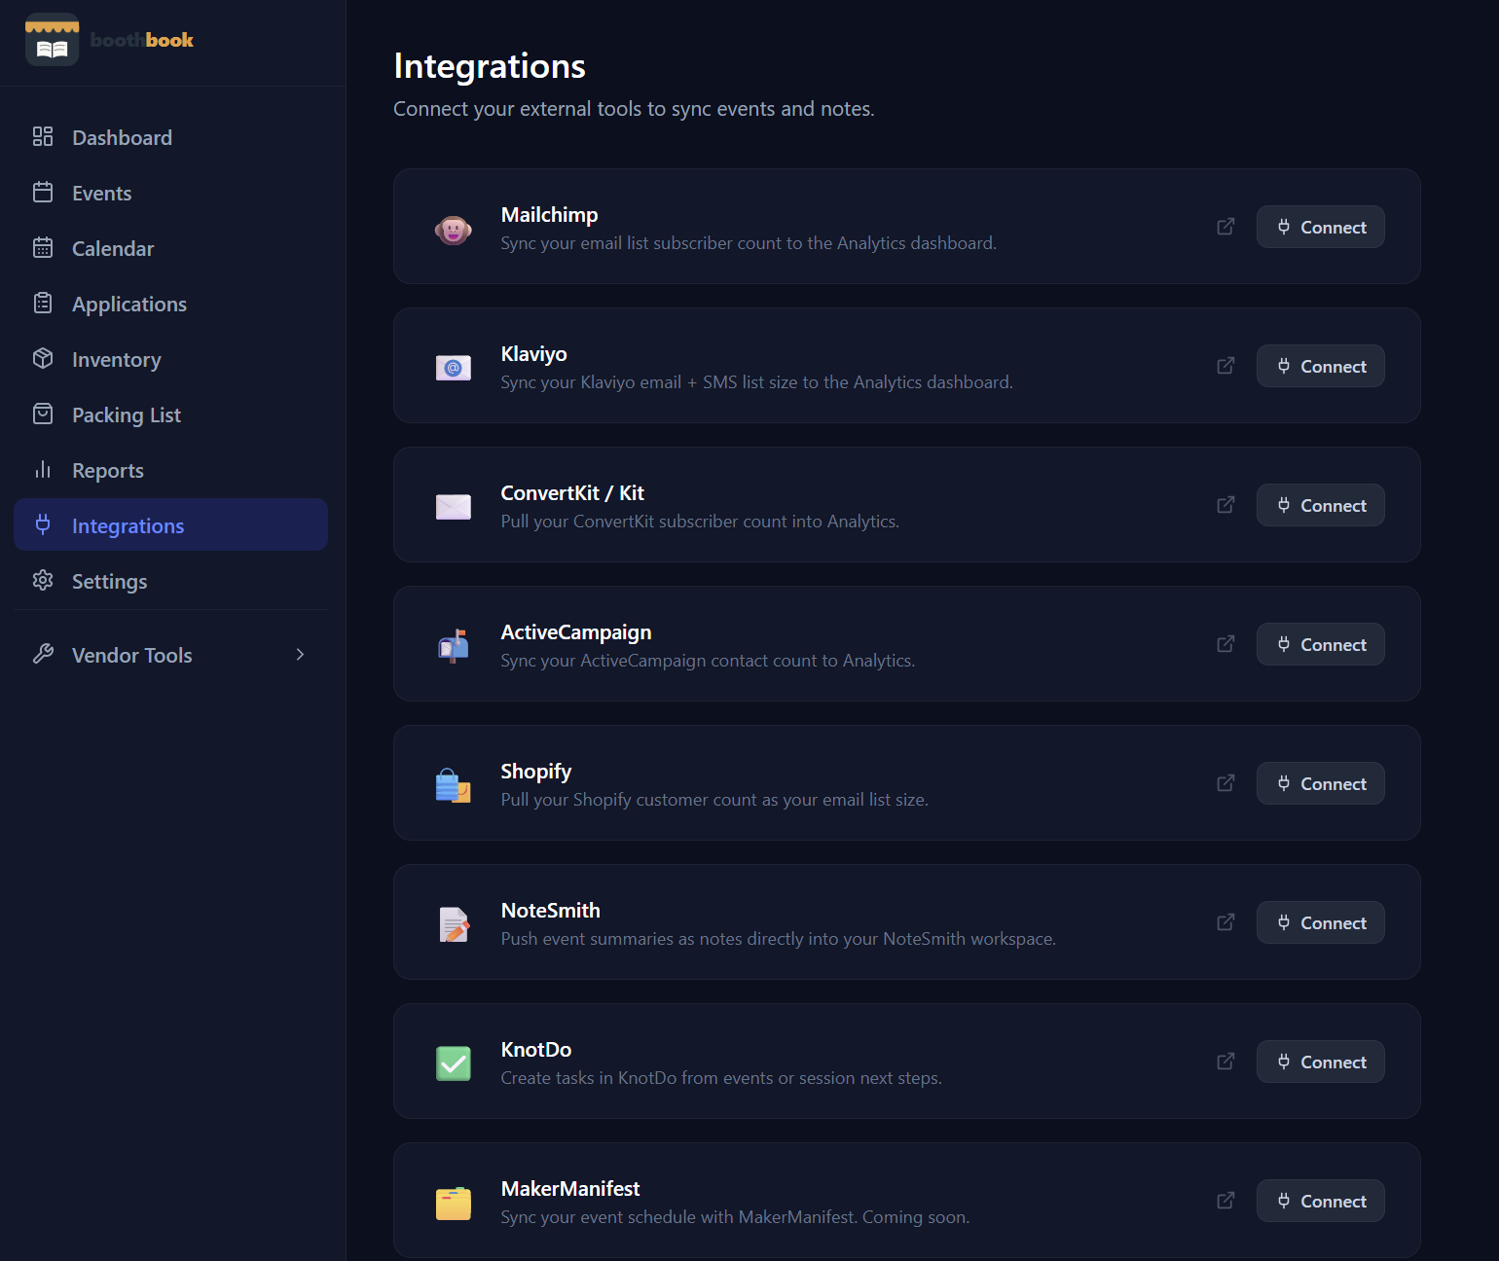1499x1261 pixels.
Task: Click MakerManifest 'Coming soon' description
Action: click(735, 1217)
